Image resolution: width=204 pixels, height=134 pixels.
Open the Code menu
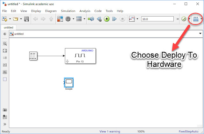[x=98, y=11]
